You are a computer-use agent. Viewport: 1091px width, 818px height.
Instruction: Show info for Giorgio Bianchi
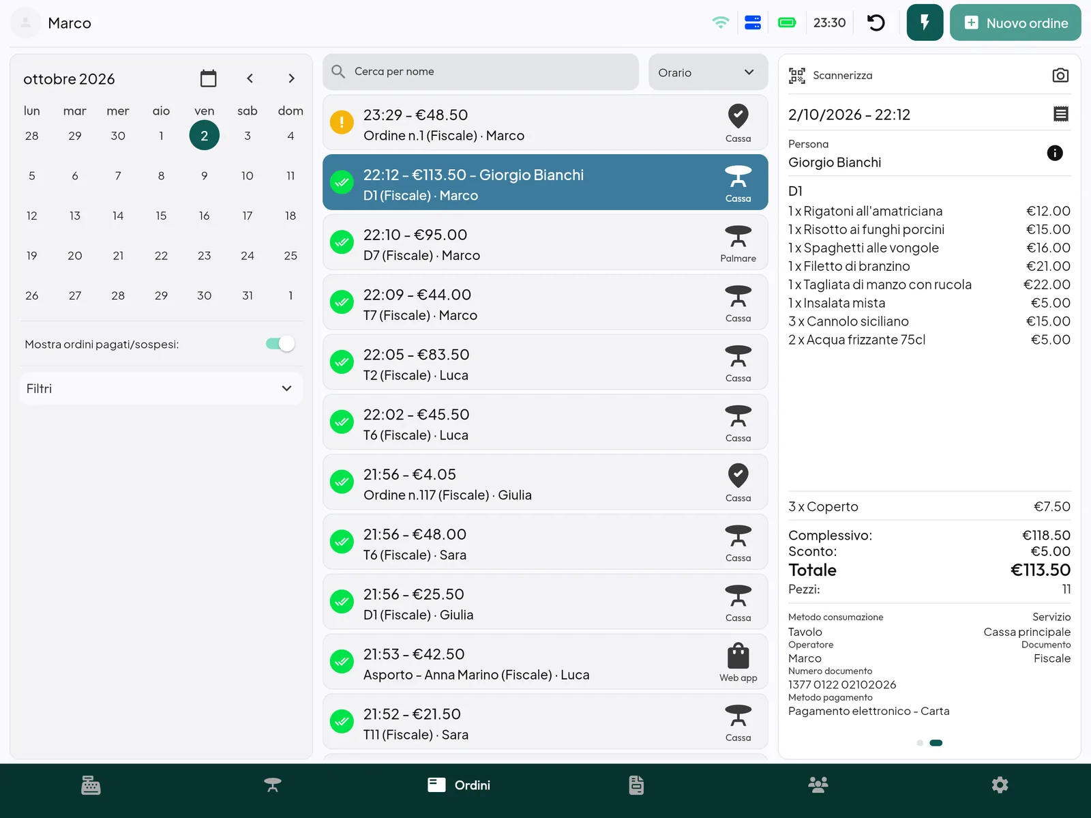click(1055, 153)
